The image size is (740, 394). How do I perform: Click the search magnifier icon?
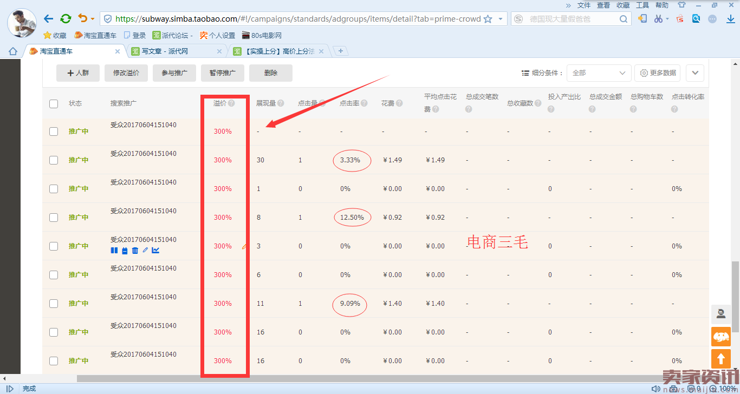624,19
